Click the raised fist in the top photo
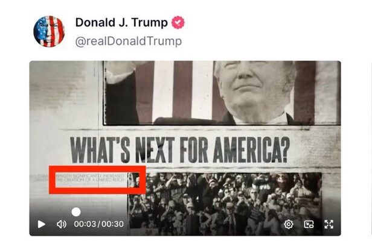The image size is (372, 241). coord(120,71)
